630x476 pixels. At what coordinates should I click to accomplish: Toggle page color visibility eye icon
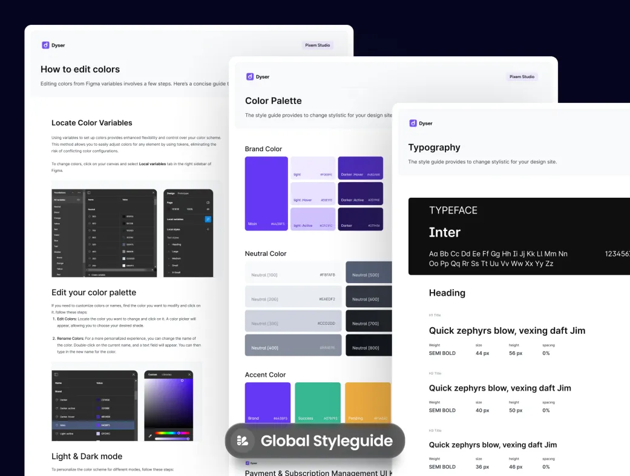tap(208, 209)
